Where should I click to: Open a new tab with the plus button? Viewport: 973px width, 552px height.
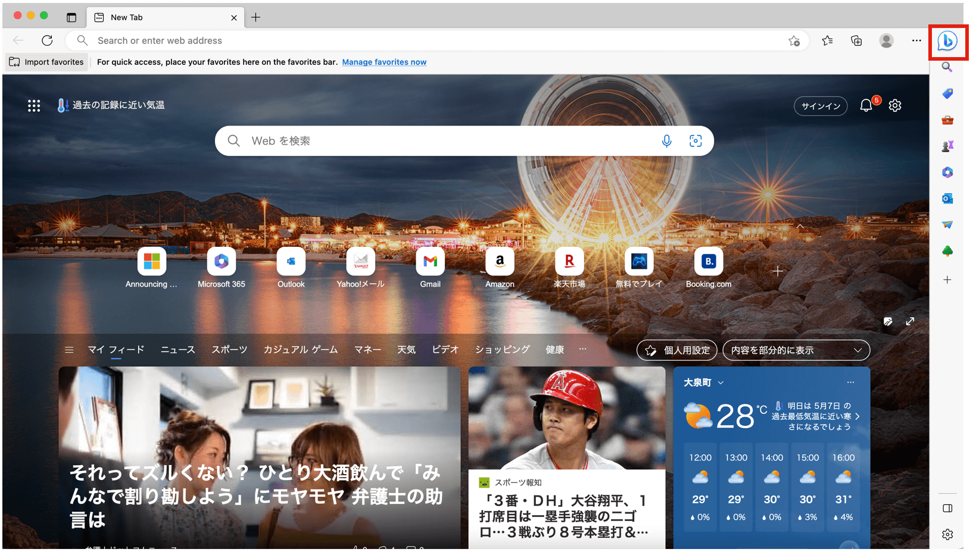255,17
